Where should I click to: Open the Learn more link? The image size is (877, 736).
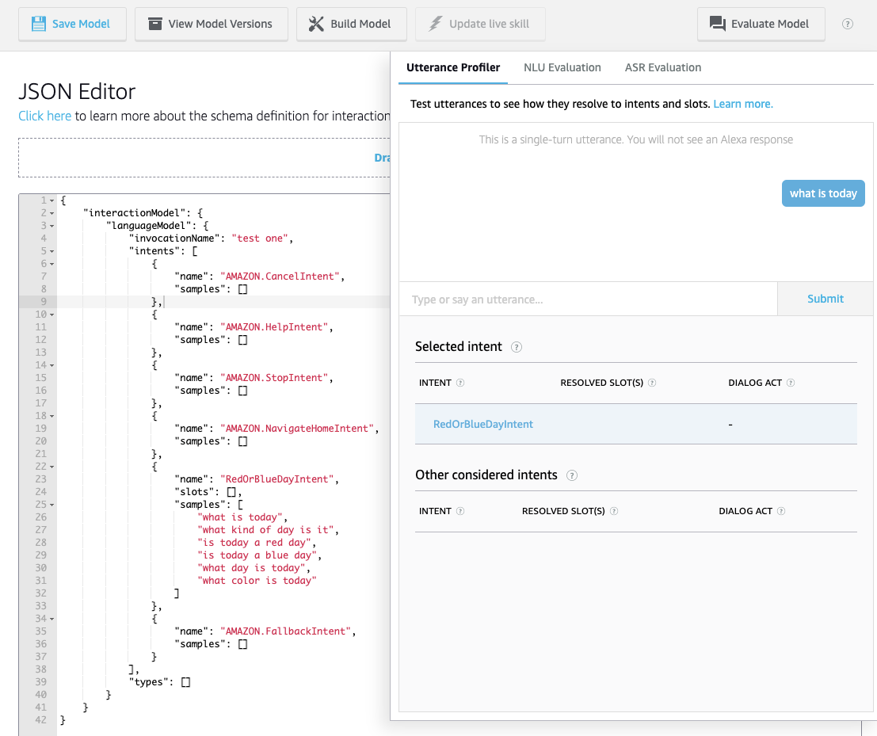[742, 104]
